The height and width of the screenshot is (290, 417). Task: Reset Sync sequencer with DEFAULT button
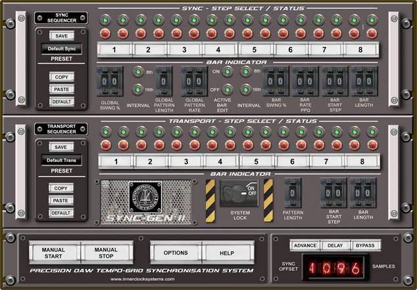click(x=61, y=102)
